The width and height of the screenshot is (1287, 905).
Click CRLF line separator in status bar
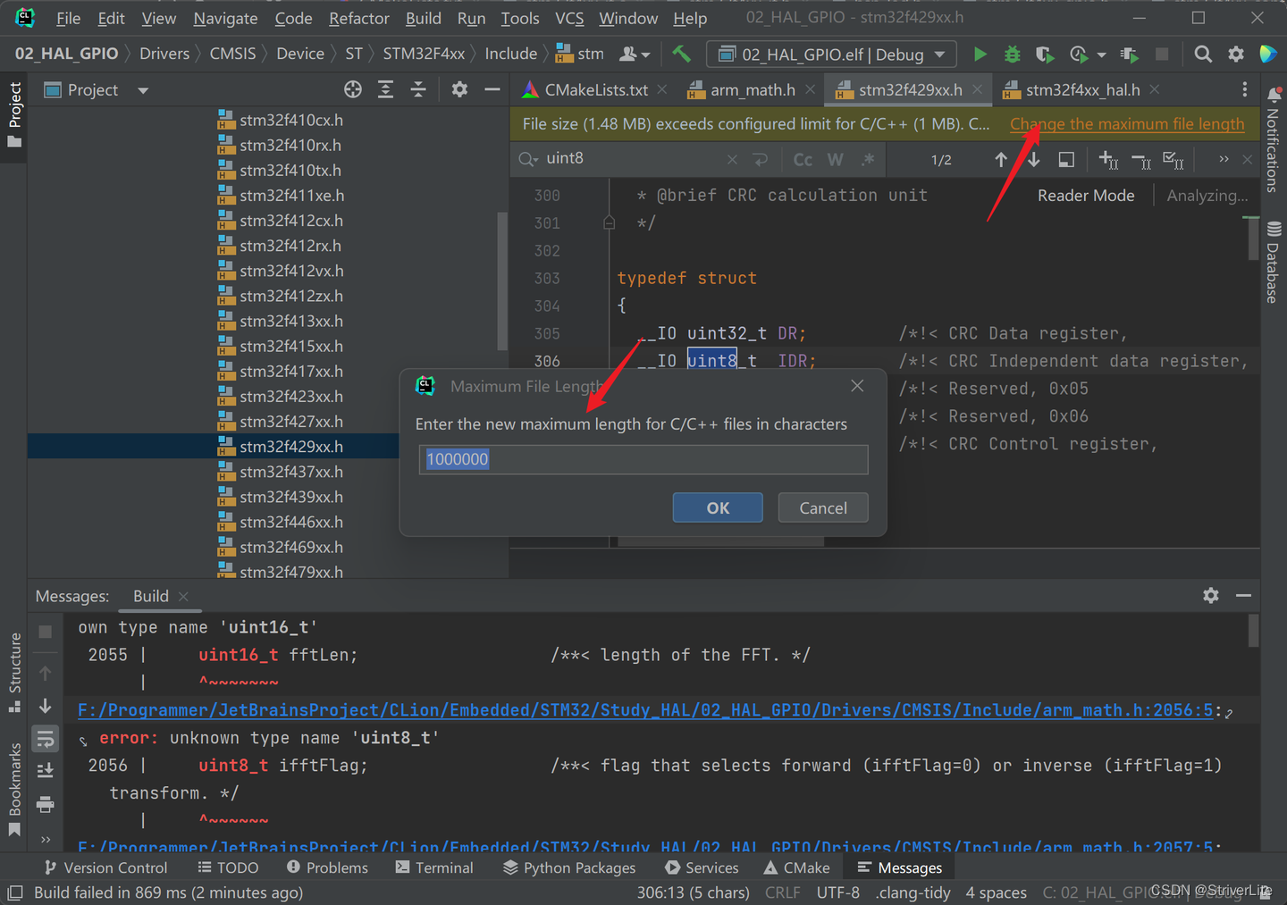783,892
